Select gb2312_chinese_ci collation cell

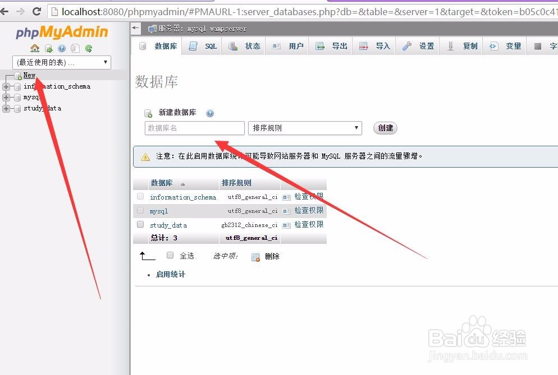[x=249, y=225]
